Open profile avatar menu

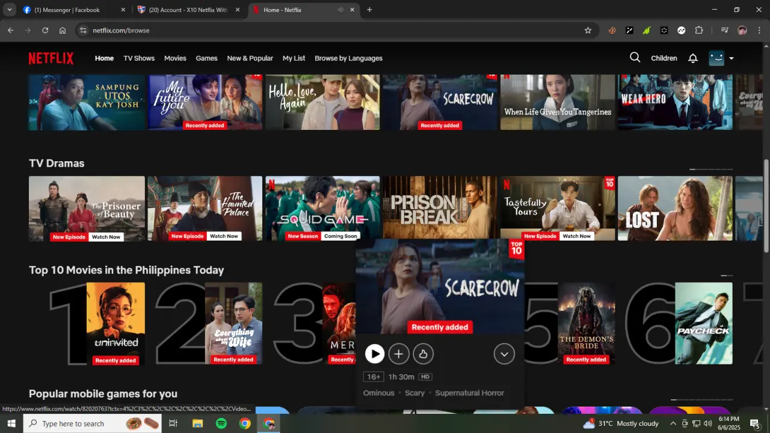click(x=721, y=58)
